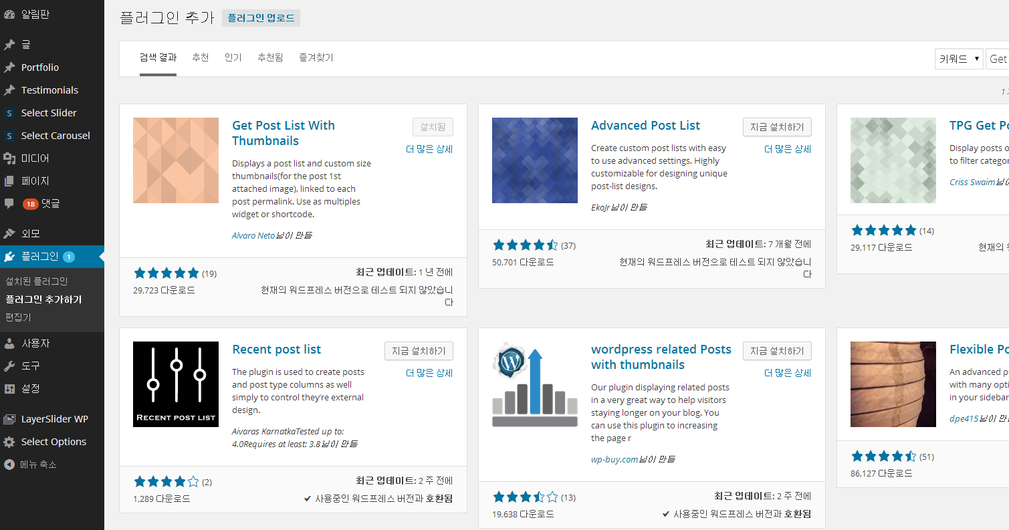Click the wordpress related Posts chart thumbnail
The image size is (1009, 530).
click(x=535, y=384)
